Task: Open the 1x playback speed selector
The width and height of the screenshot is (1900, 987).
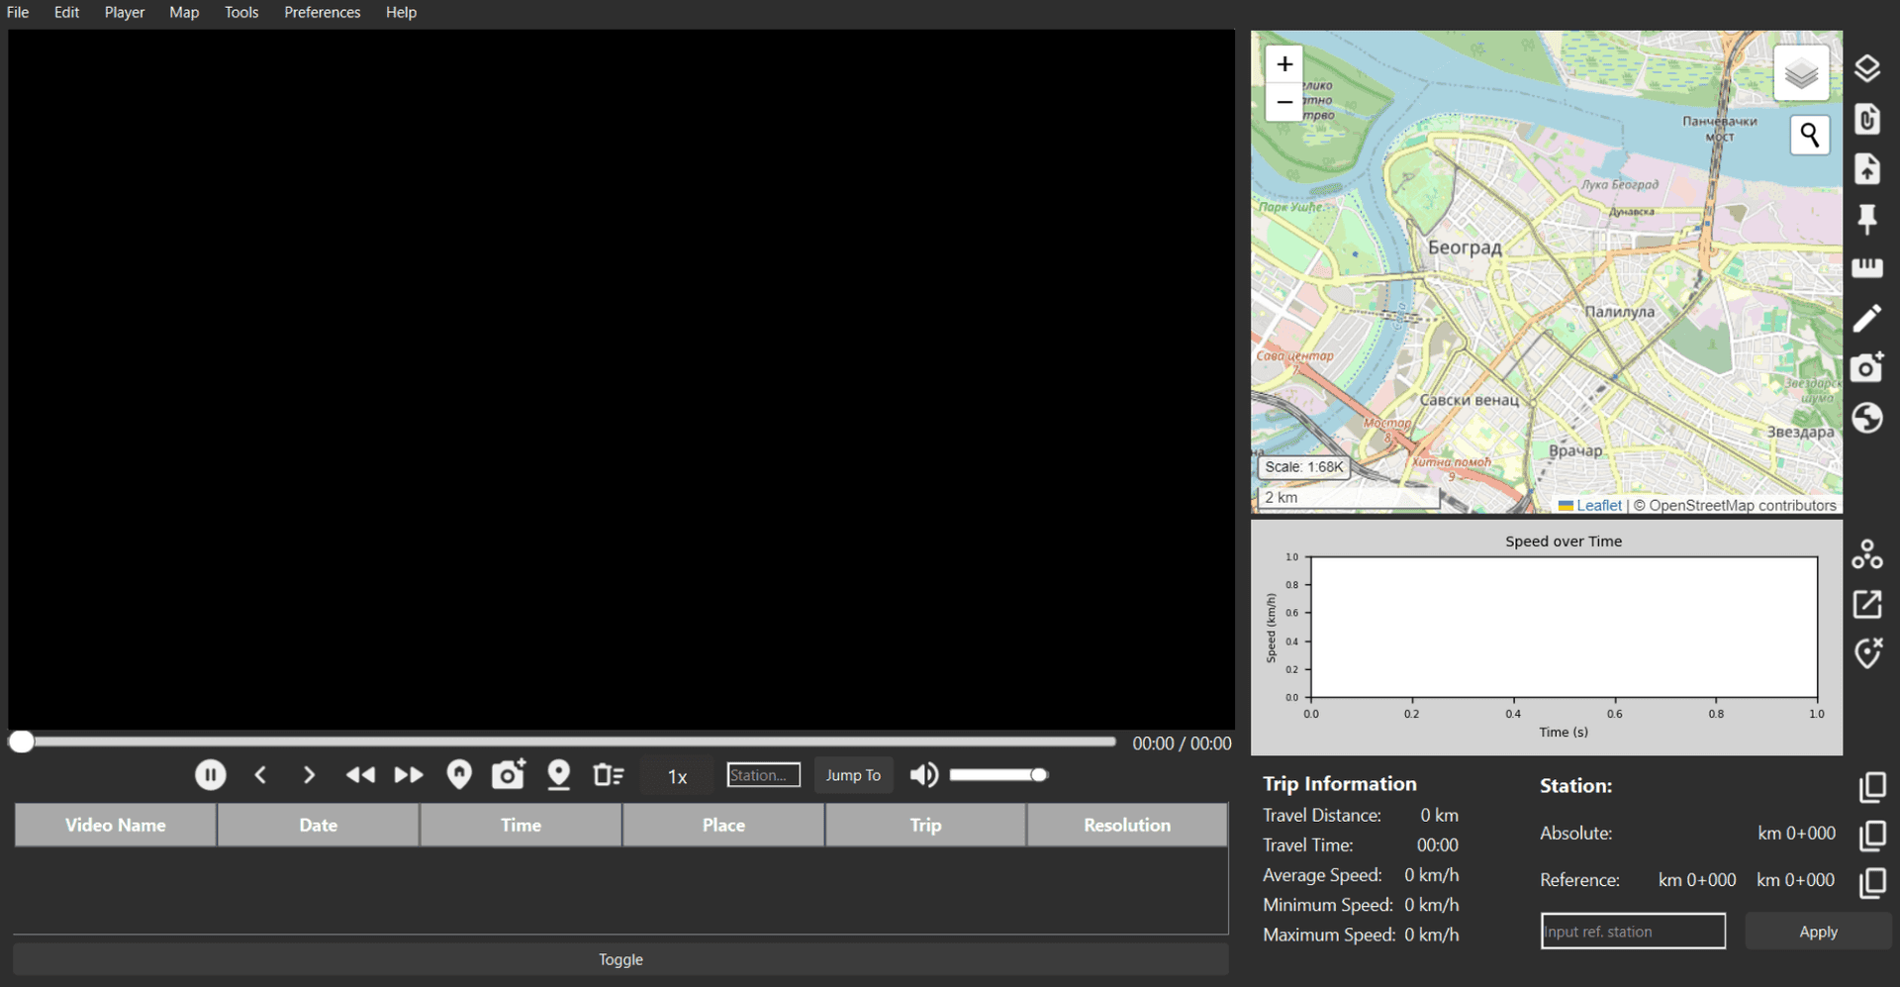Action: (676, 776)
